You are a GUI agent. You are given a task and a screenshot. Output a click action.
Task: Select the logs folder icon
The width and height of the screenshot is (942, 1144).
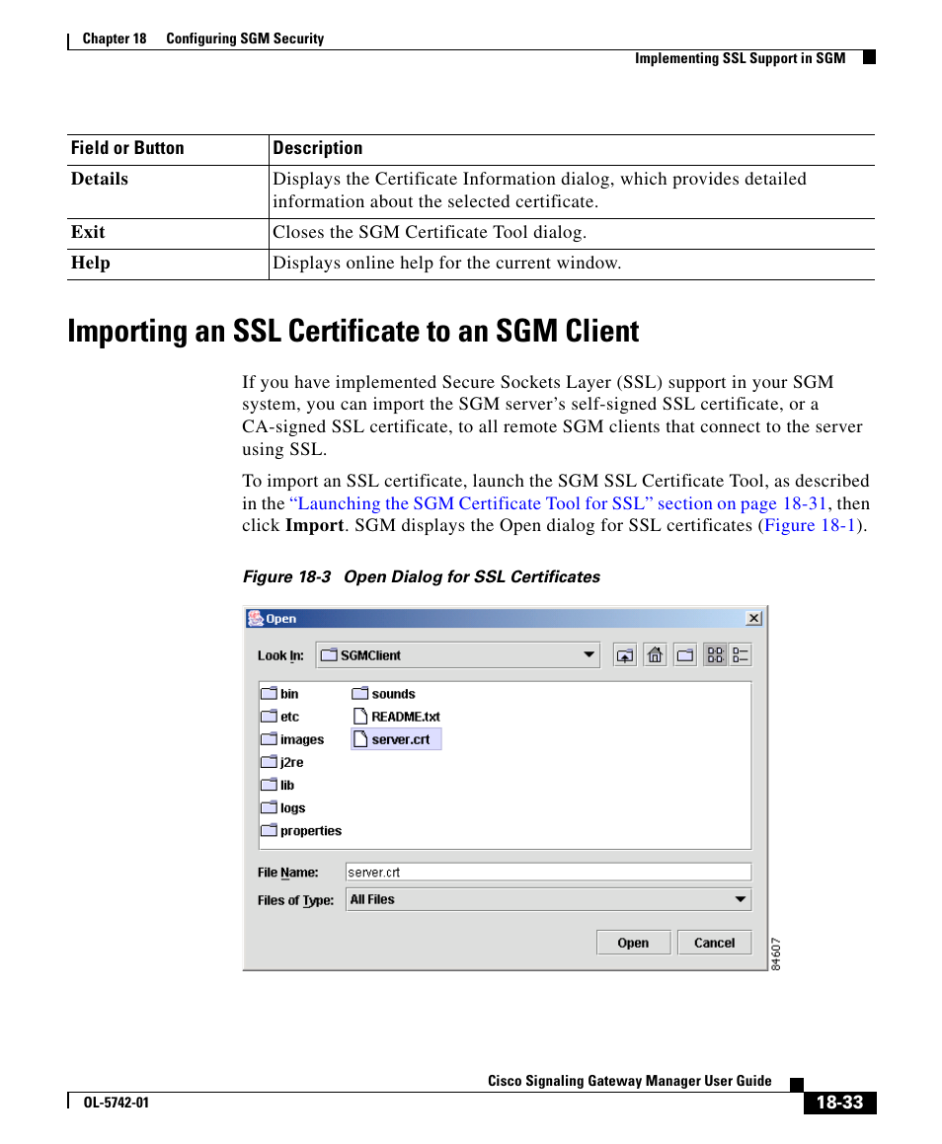point(270,807)
